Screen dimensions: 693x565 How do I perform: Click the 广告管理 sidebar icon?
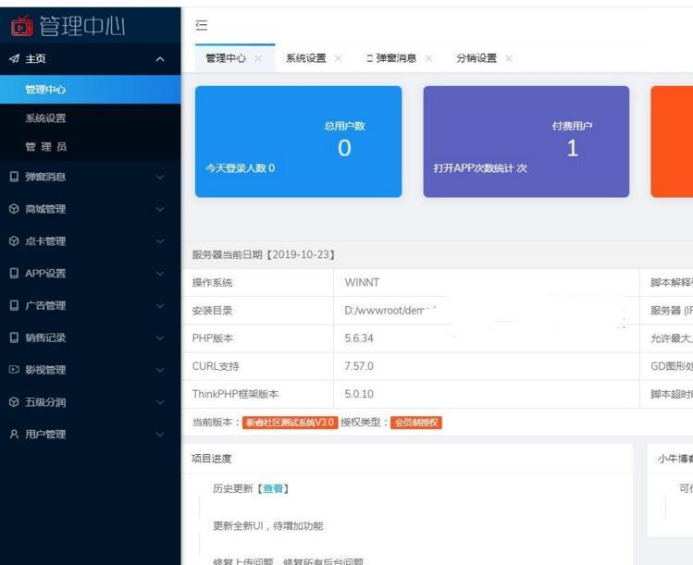[14, 305]
